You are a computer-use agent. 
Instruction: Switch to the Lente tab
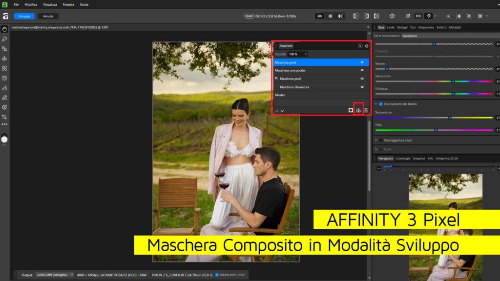point(391,27)
